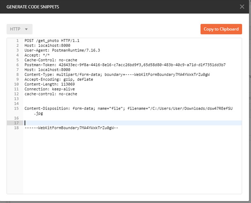Screen dimensions: 251x203
Task: Click 'Host: localhost:8000' on line 2
Action: pyautogui.click(x=47, y=45)
